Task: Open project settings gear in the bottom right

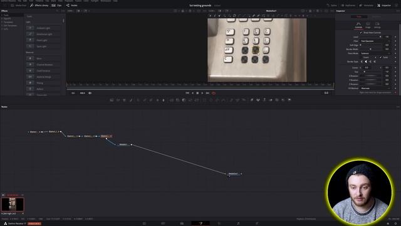Action: (x=395, y=223)
